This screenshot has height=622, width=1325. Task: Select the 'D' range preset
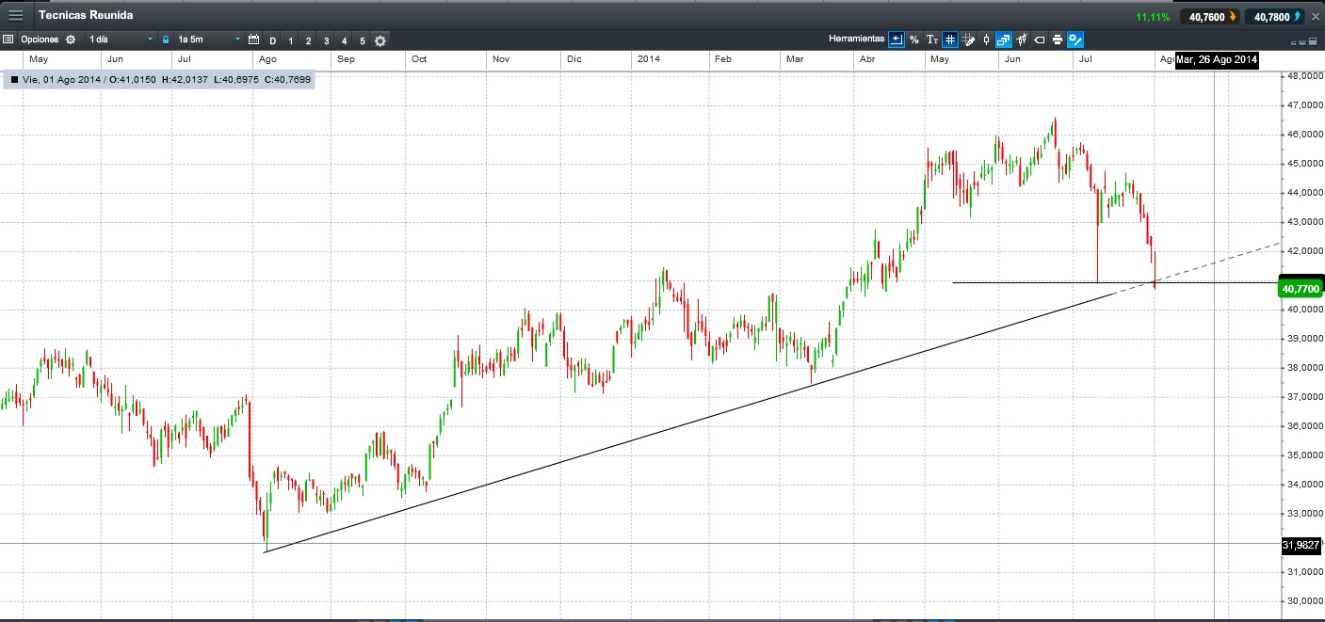pyautogui.click(x=273, y=40)
